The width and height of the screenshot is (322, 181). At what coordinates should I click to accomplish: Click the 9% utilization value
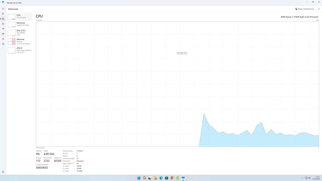click(x=38, y=154)
